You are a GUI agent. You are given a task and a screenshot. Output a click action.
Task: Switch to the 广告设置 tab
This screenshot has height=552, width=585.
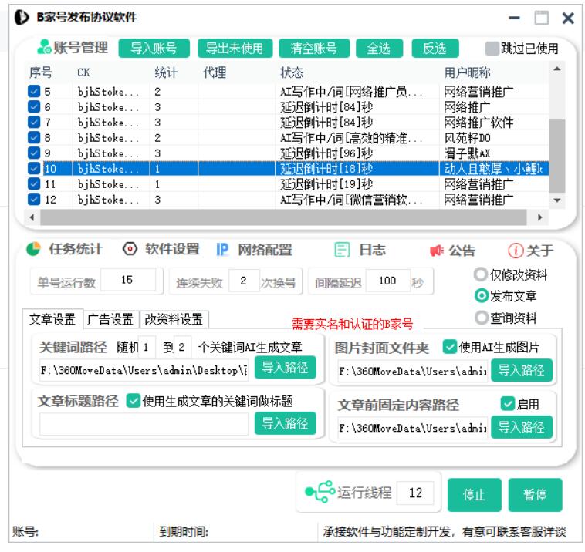pyautogui.click(x=111, y=319)
